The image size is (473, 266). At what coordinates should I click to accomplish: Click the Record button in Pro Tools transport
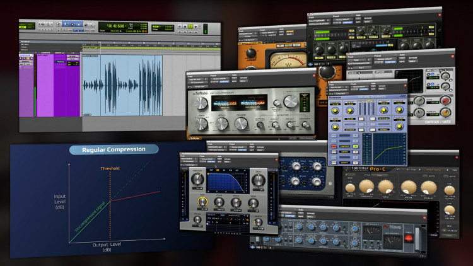(x=196, y=26)
